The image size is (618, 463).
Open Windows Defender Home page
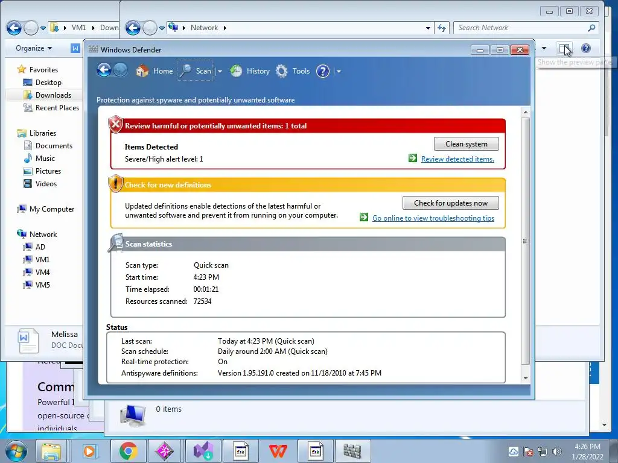pos(154,71)
